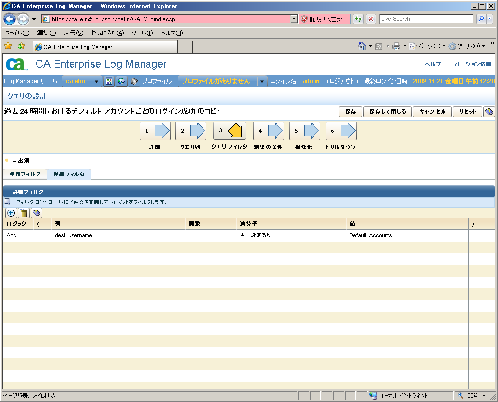Open help book icon in filter toolbar
Image resolution: width=498 pixels, height=402 pixels.
[x=36, y=213]
